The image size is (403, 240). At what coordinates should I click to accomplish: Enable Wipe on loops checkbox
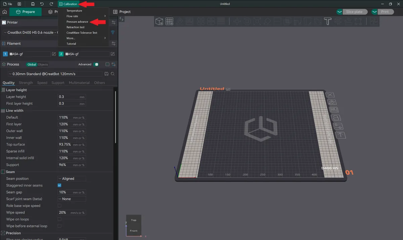[x=59, y=219]
